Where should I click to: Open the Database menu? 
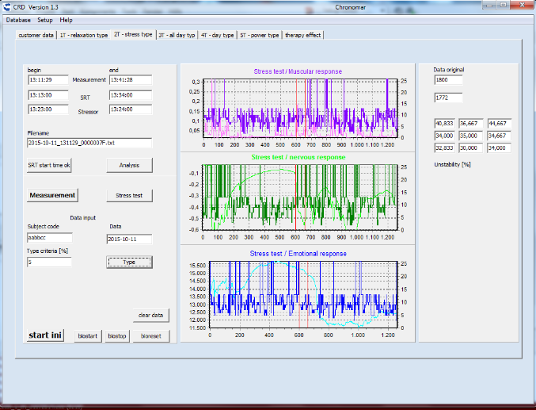point(19,19)
